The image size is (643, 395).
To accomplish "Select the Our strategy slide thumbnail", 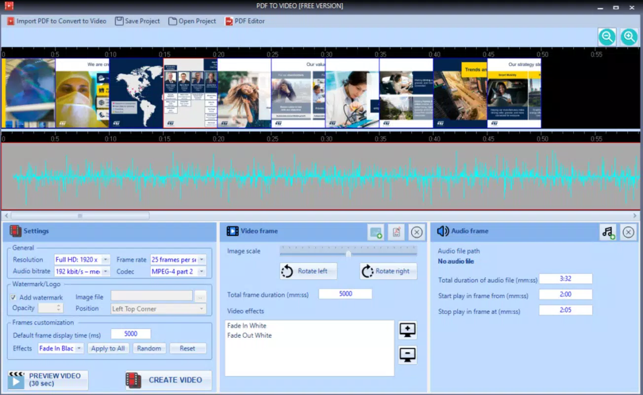I will tap(514, 93).
